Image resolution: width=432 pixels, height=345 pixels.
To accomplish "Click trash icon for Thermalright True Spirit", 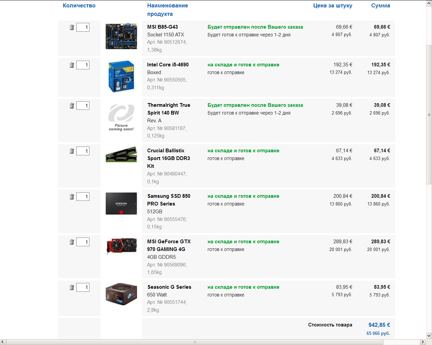I will [72, 105].
